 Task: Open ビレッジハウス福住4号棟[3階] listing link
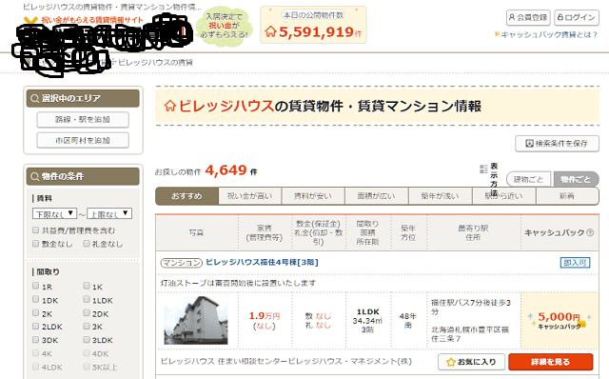(x=262, y=263)
